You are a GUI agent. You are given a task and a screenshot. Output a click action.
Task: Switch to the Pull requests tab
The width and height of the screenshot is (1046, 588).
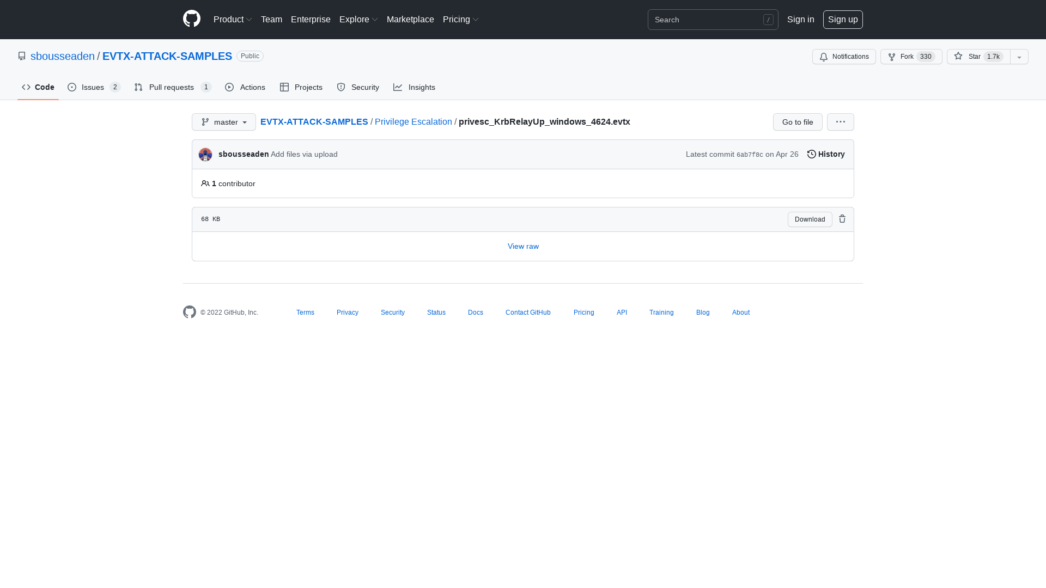(173, 87)
